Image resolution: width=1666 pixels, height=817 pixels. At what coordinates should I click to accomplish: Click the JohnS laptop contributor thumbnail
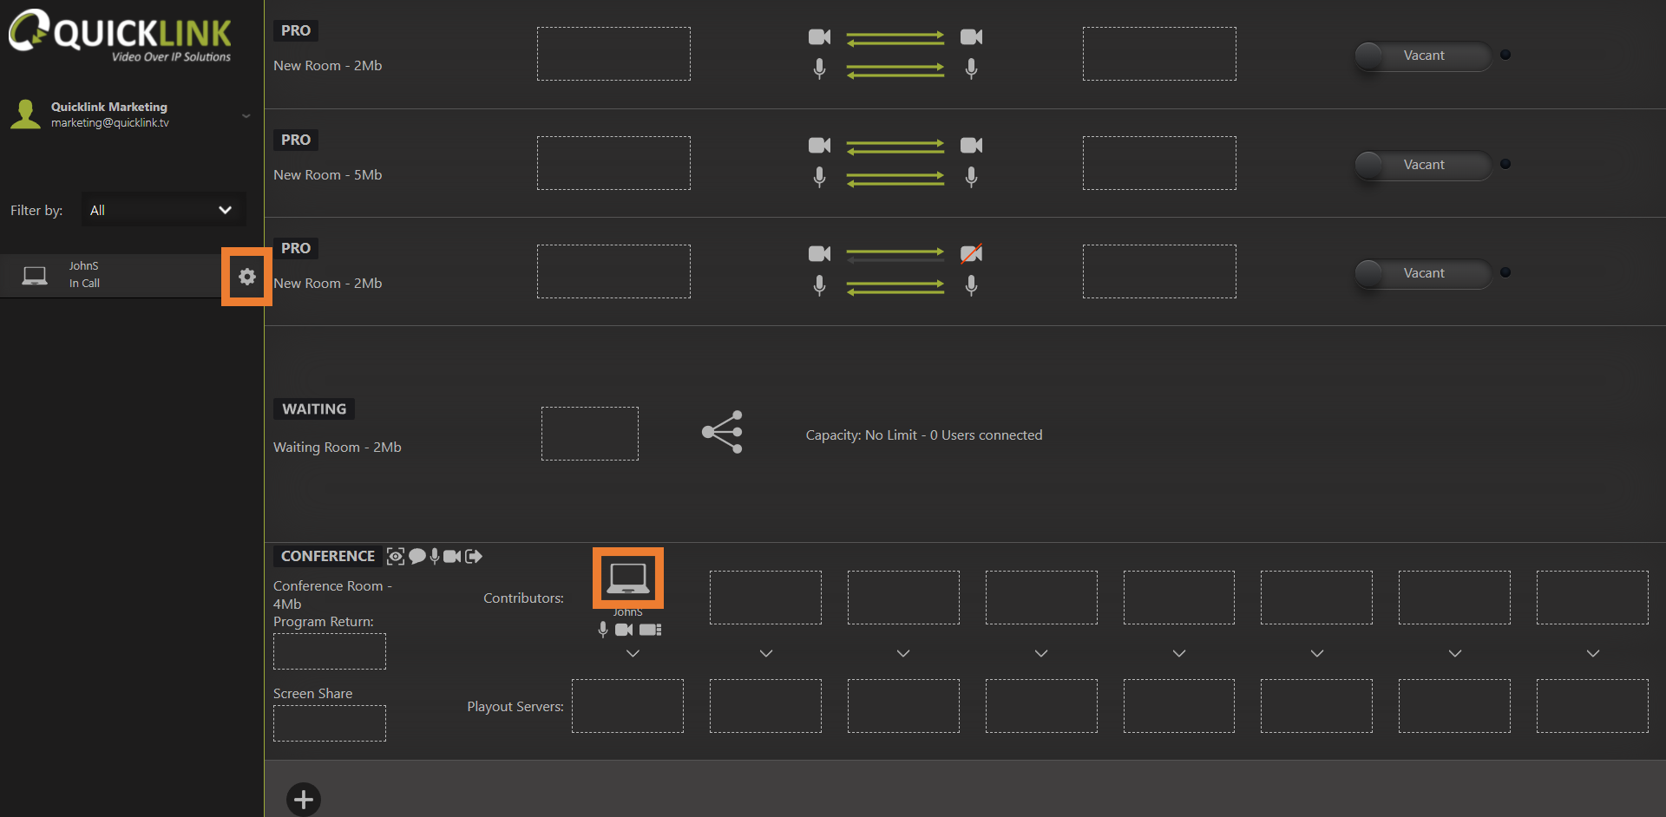point(627,578)
